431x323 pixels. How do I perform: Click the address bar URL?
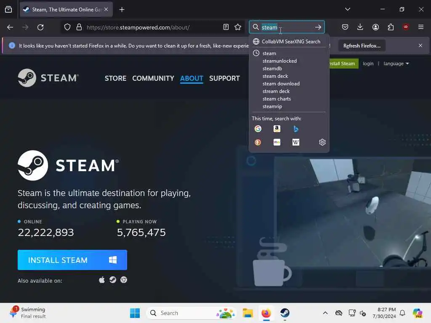pos(138,27)
